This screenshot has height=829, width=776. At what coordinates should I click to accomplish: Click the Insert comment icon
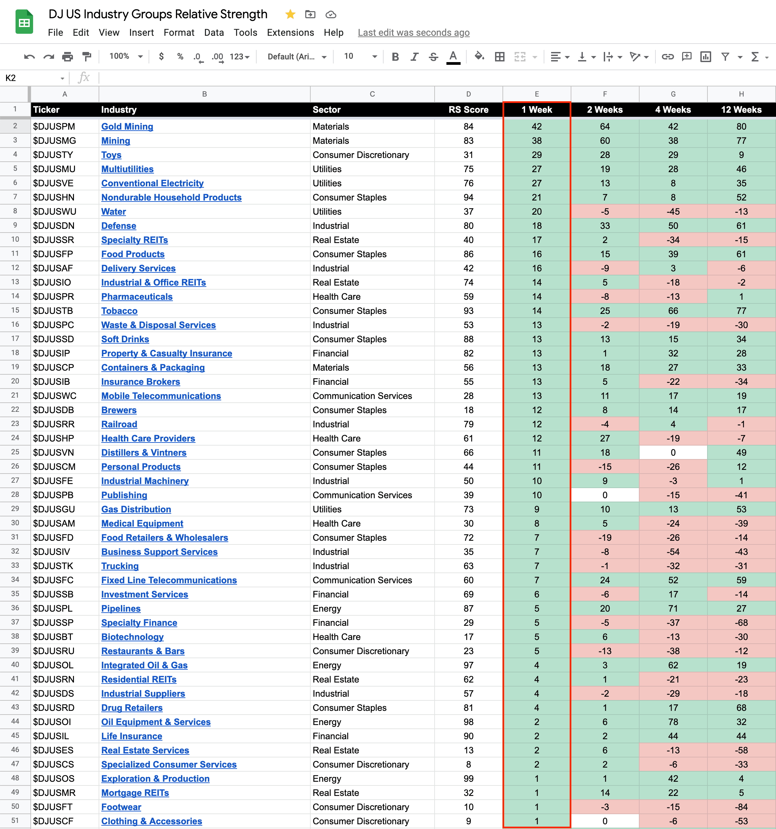(686, 57)
